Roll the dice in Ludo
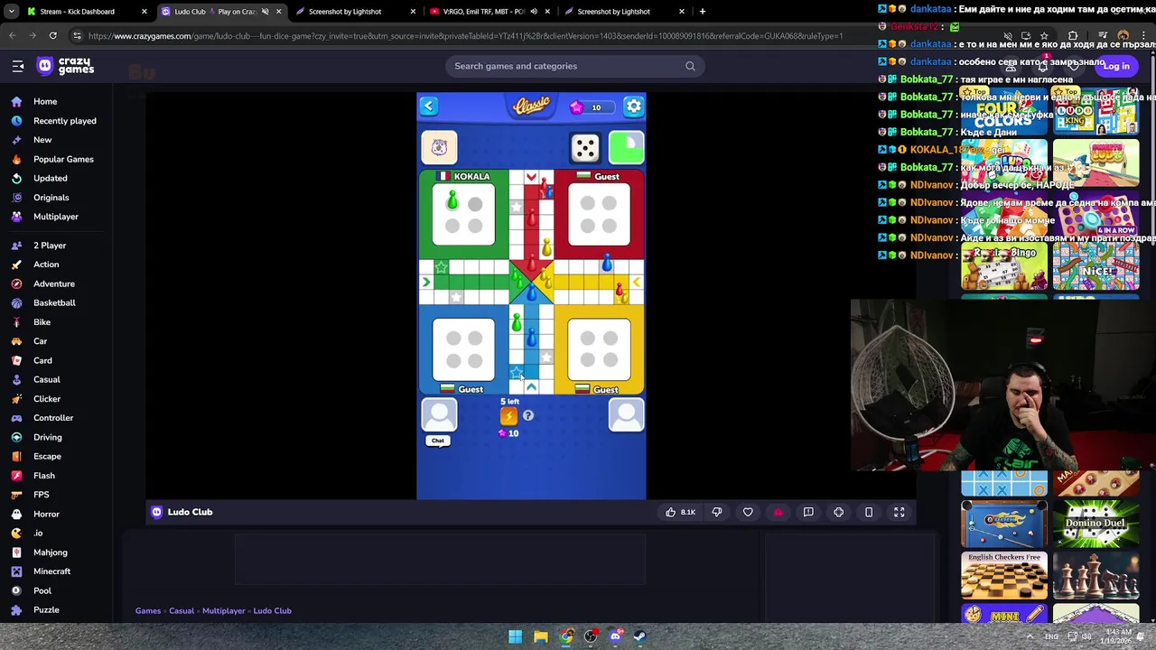The height and width of the screenshot is (650, 1156). 585,147
